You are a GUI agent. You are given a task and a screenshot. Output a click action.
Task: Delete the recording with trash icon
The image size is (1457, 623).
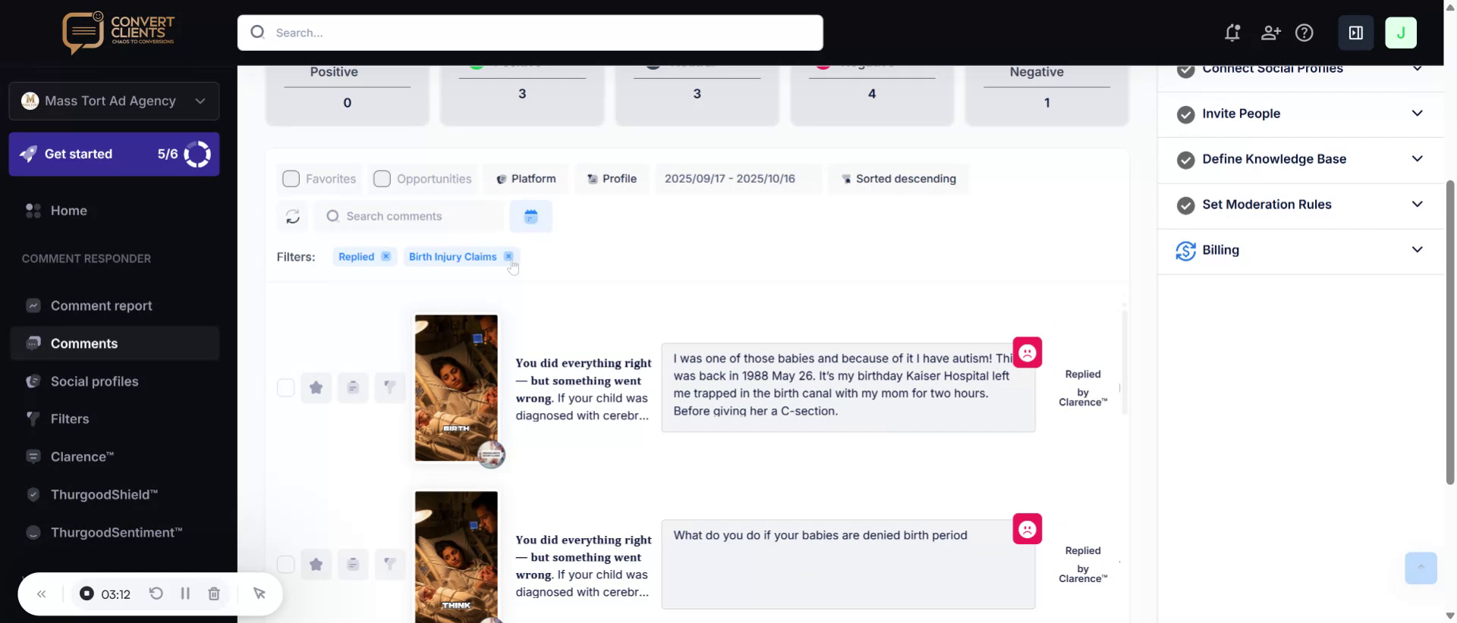(214, 593)
